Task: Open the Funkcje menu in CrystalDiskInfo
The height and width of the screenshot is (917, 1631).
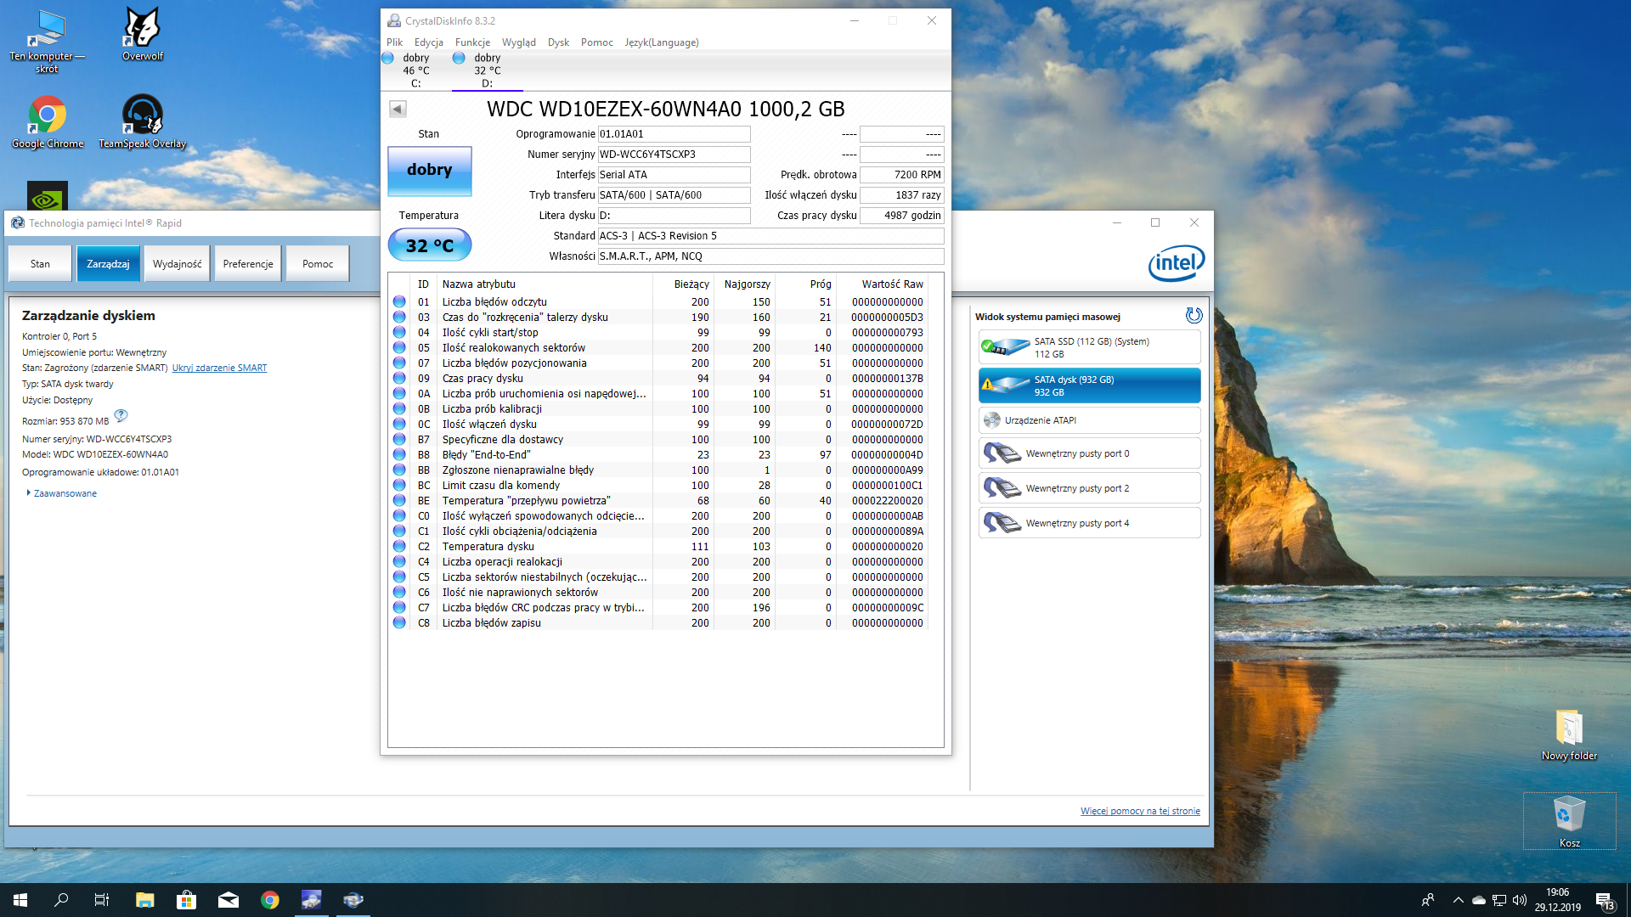Action: (471, 40)
